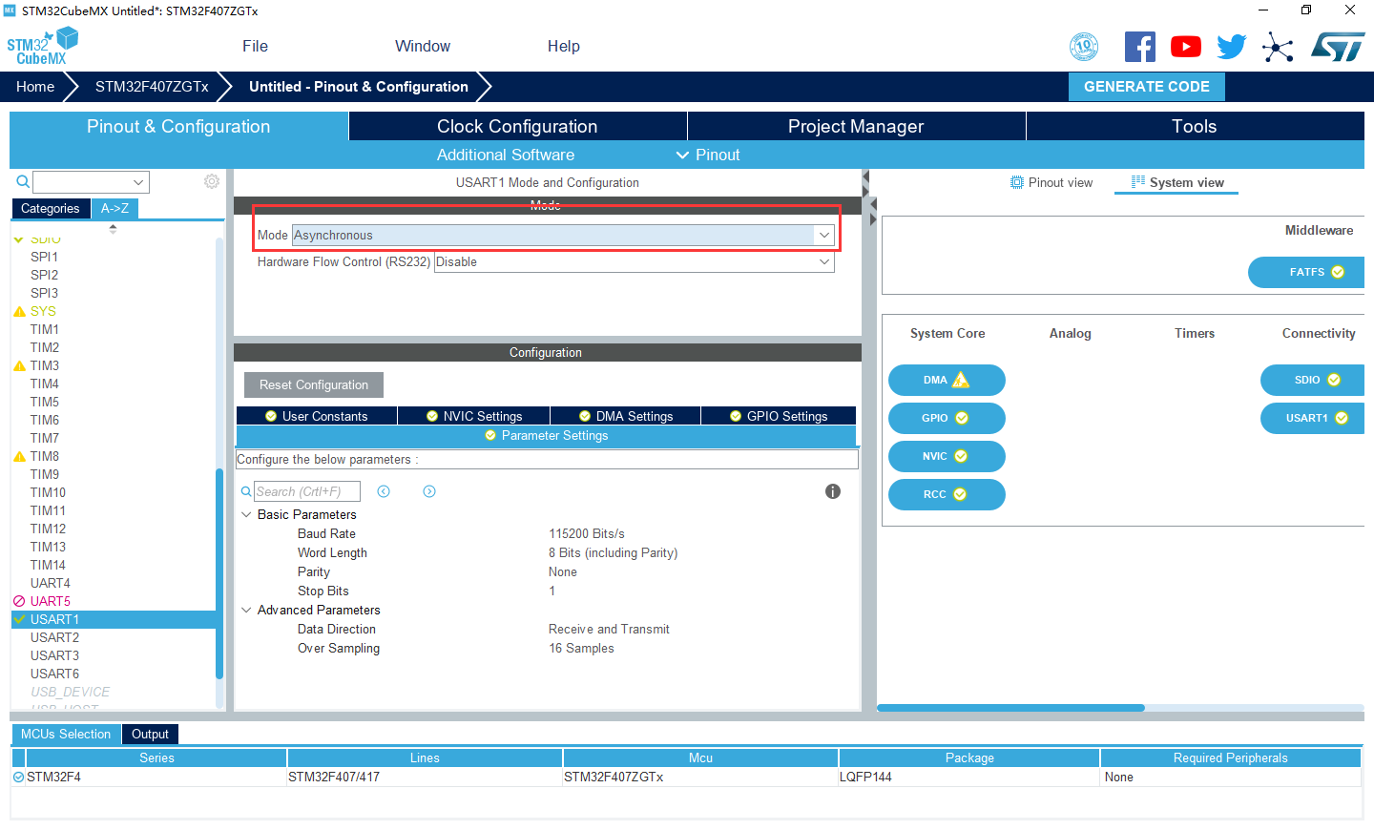1374x830 pixels.
Task: Switch to Project Manager tab
Action: click(856, 126)
